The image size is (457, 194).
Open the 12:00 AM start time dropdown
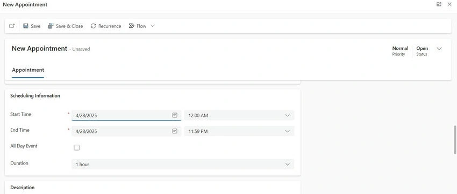click(x=239, y=115)
